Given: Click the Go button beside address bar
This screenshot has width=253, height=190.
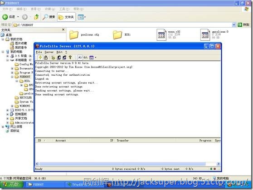Looking at the screenshot, I should tap(243, 24).
